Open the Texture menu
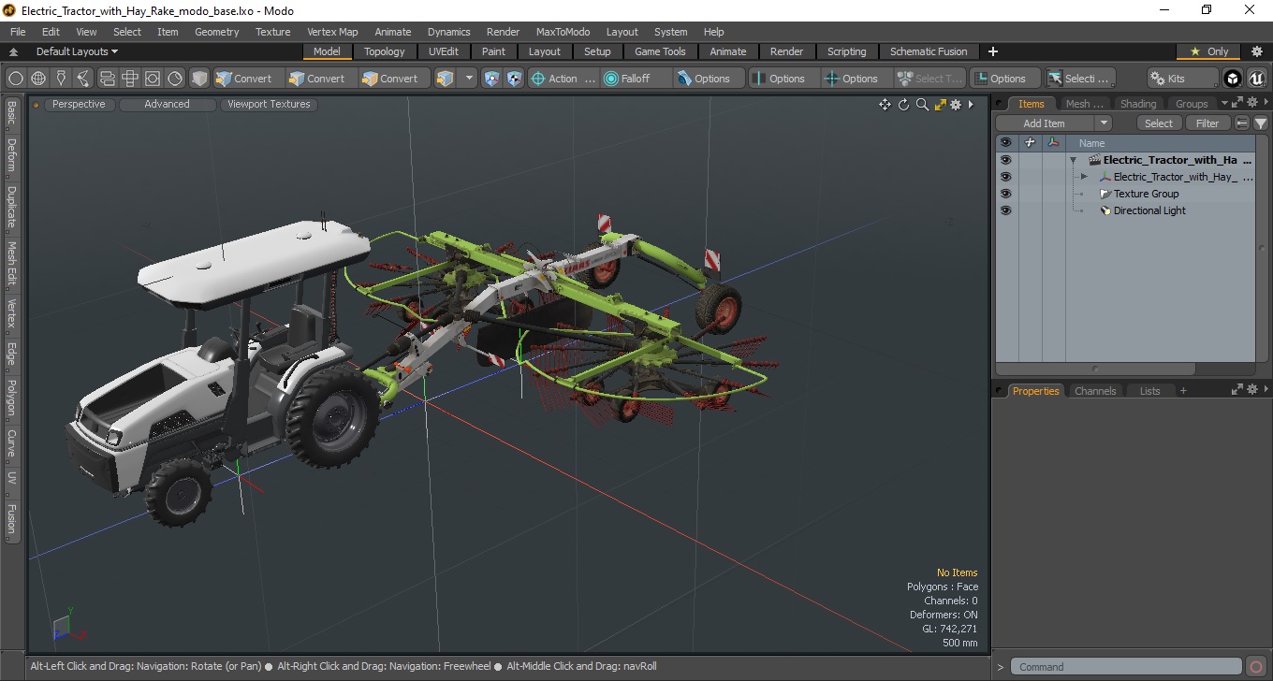1273x681 pixels. (x=272, y=32)
